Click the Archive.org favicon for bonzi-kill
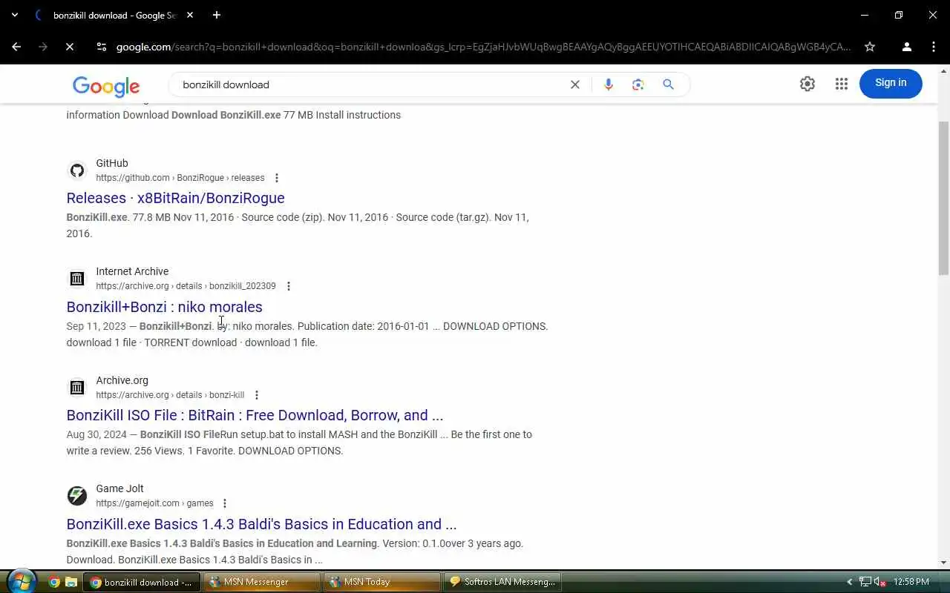The height and width of the screenshot is (593, 950). [x=77, y=388]
